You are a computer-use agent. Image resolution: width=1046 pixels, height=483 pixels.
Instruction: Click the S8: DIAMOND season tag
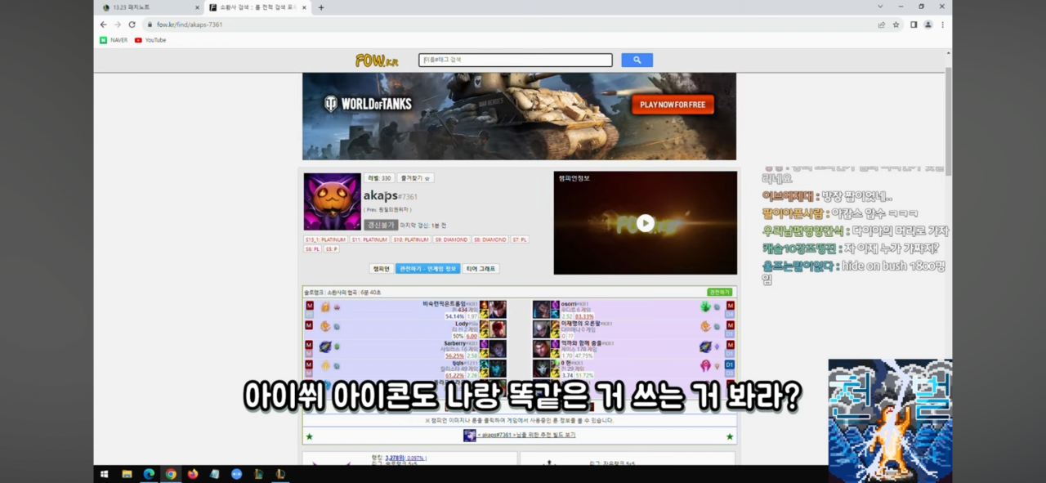[x=490, y=239]
